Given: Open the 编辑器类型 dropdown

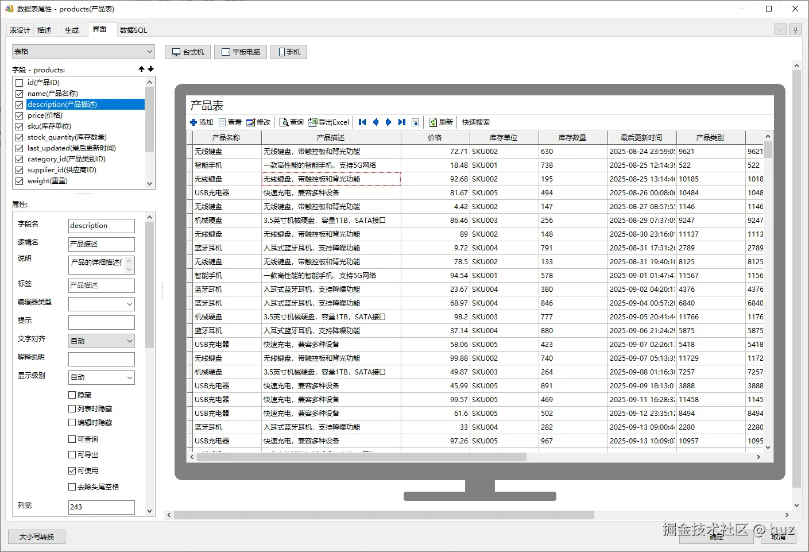Looking at the screenshot, I should pyautogui.click(x=102, y=304).
